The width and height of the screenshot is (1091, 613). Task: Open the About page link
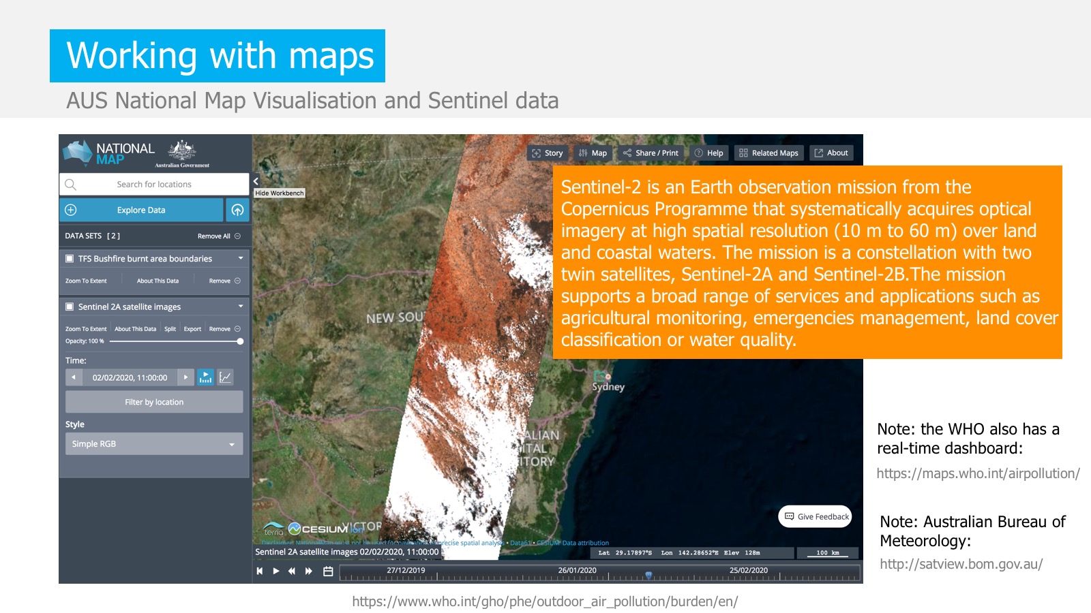(x=831, y=153)
